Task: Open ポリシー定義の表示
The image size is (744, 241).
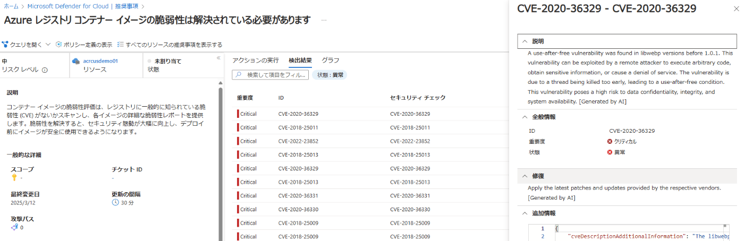Action: click(x=83, y=45)
